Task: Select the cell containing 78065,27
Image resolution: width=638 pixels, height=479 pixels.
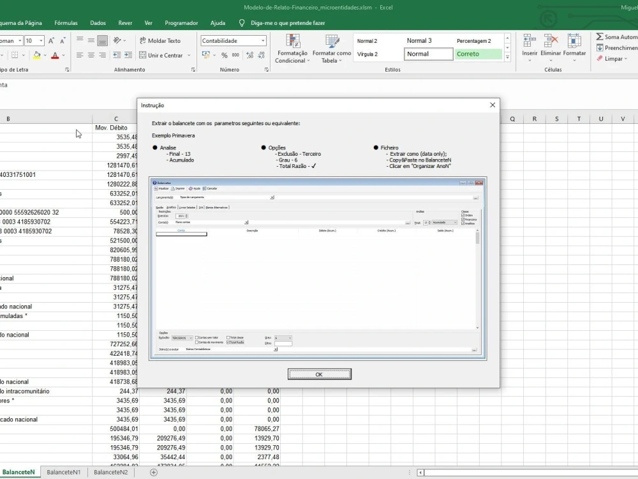Action: [257, 429]
